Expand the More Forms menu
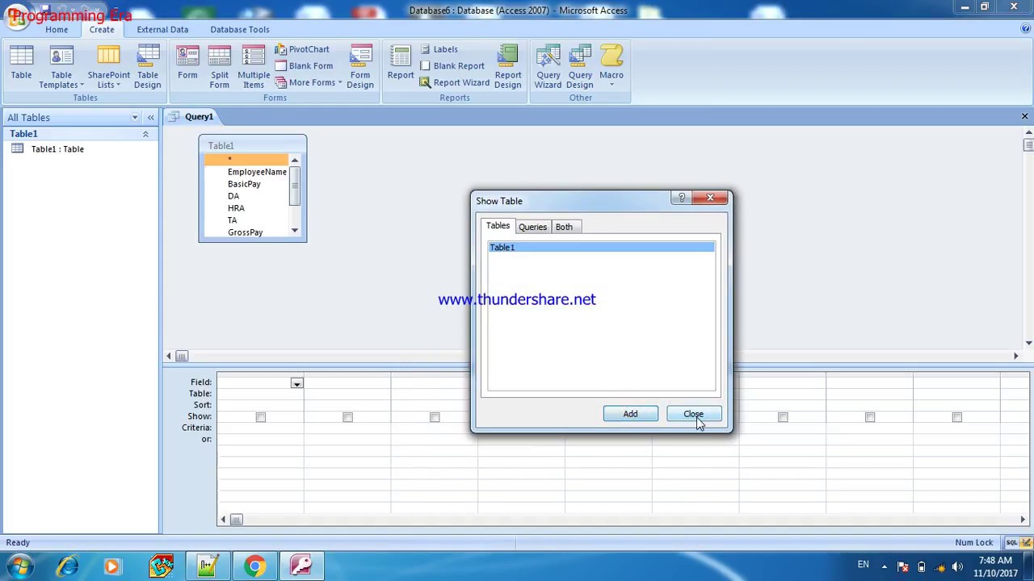Screen dimensions: 1034x581 click(x=308, y=83)
